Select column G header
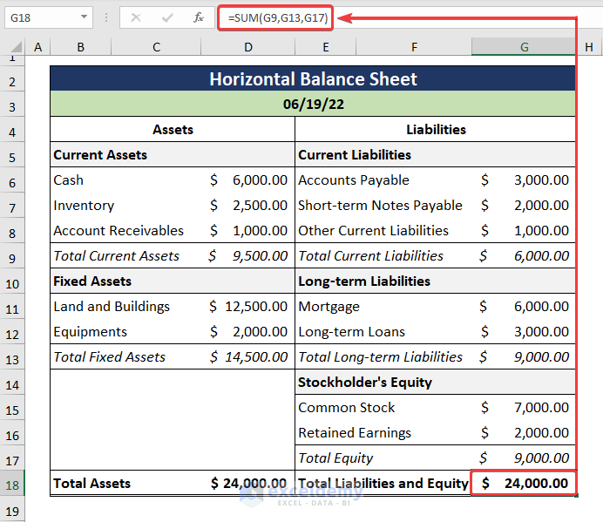This screenshot has width=603, height=522. (x=524, y=47)
